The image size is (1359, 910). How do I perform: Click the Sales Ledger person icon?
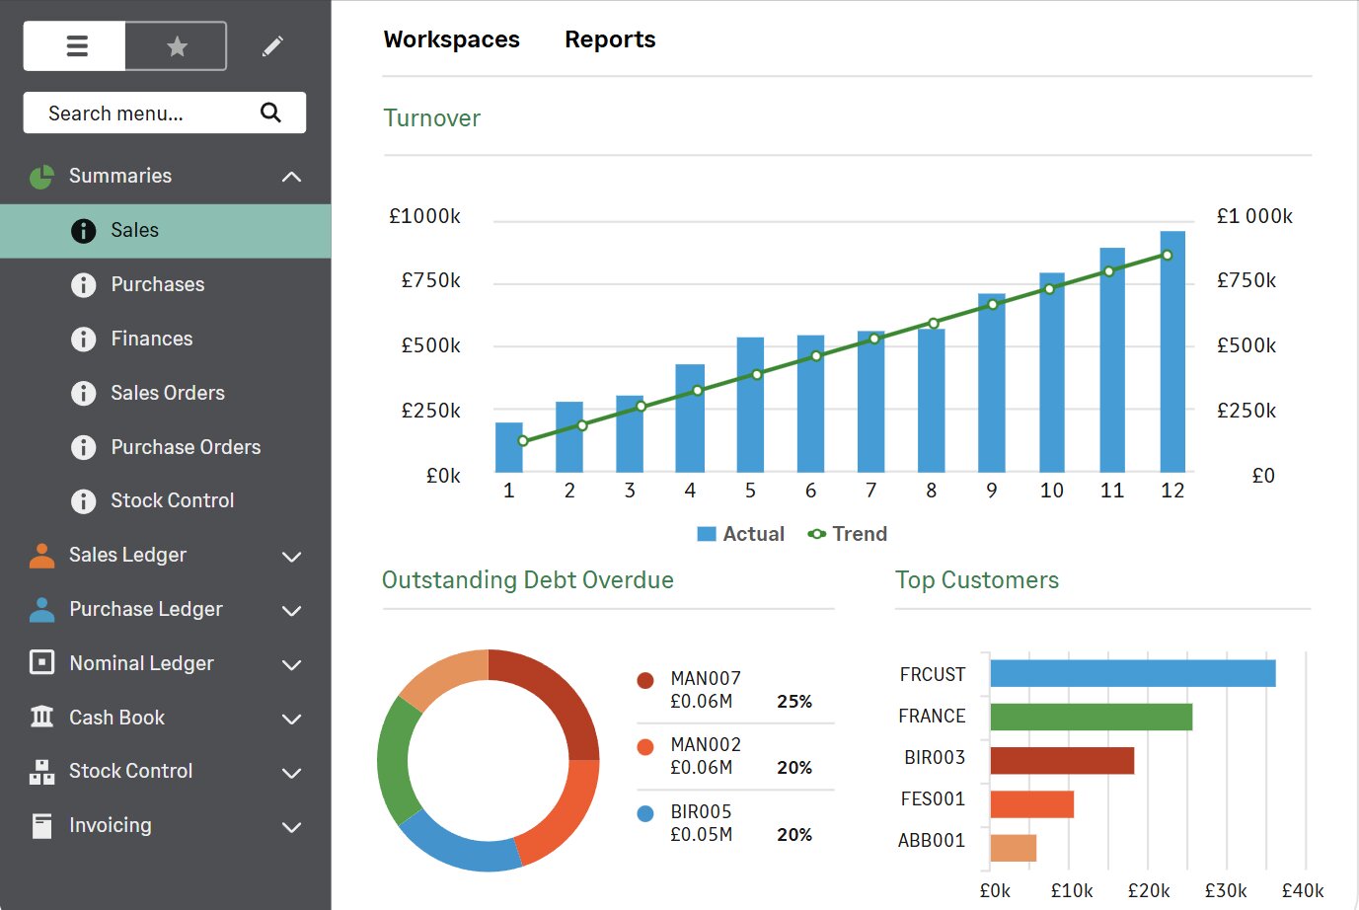pos(41,556)
